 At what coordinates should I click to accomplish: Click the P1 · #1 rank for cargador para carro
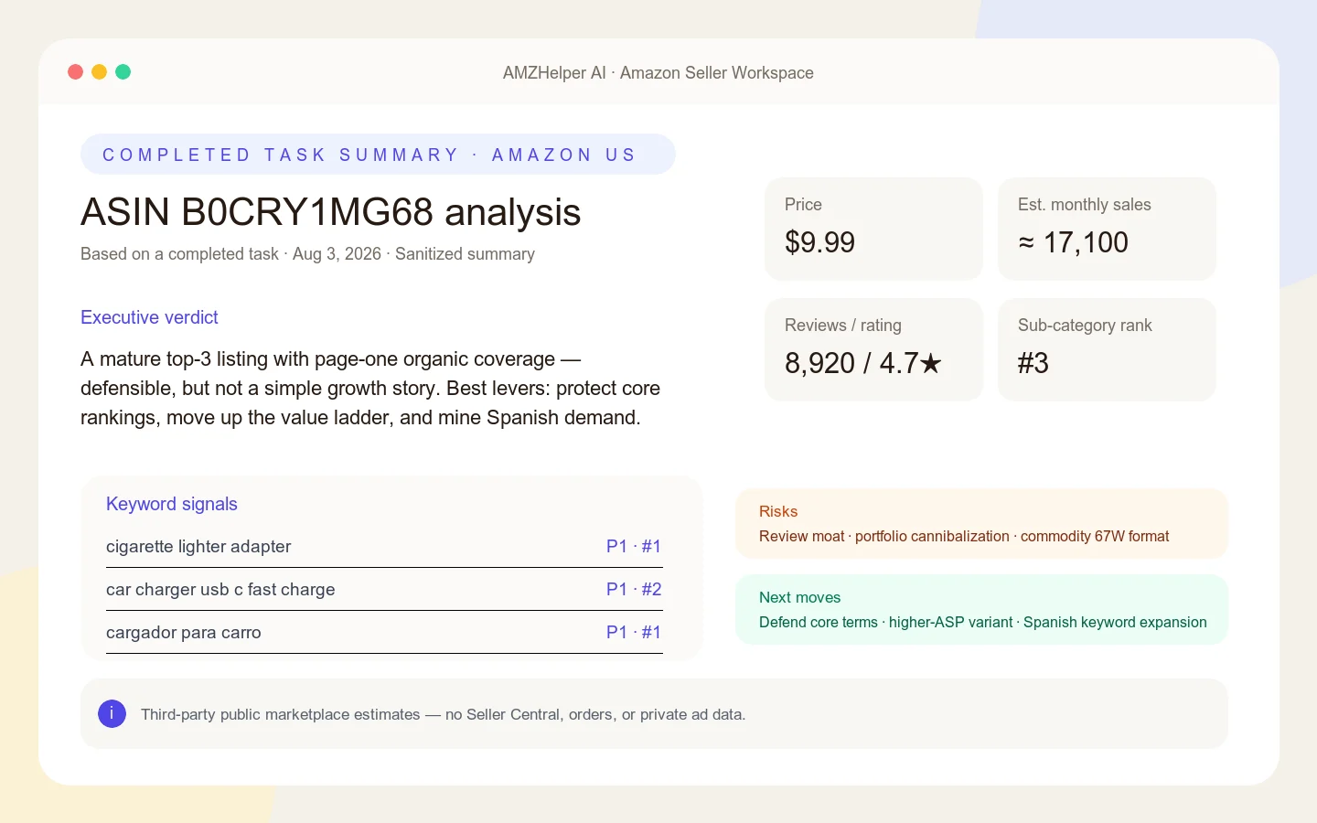tap(634, 632)
